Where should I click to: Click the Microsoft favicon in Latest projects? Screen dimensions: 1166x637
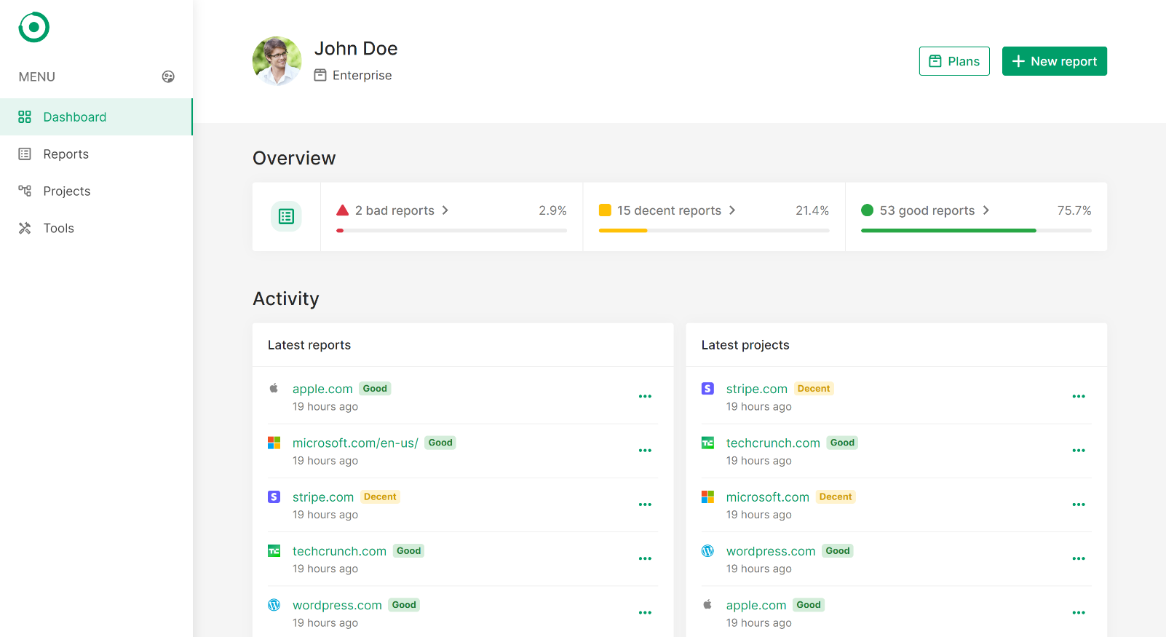pyautogui.click(x=707, y=496)
